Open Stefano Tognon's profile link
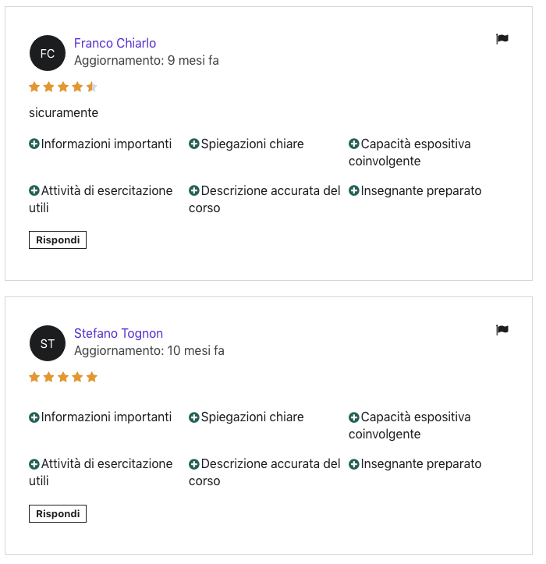546x564 pixels. (x=119, y=333)
